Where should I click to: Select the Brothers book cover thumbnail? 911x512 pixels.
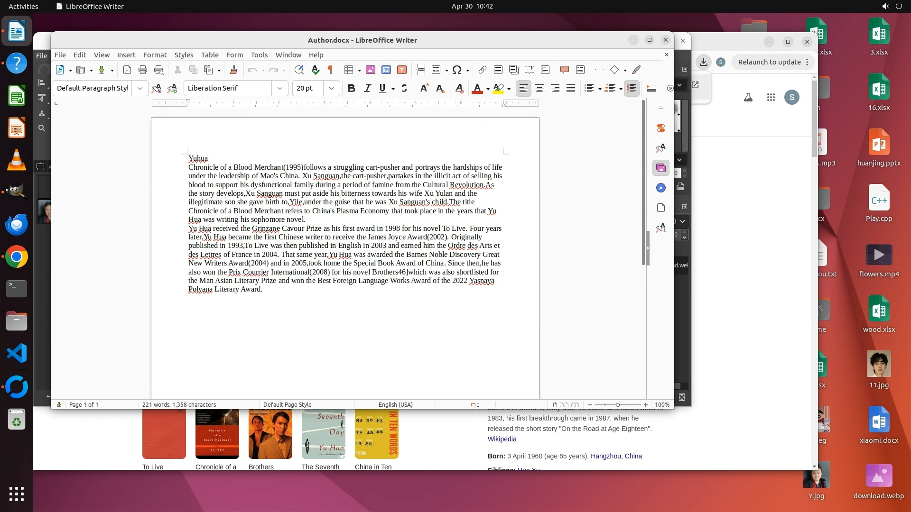270,435
